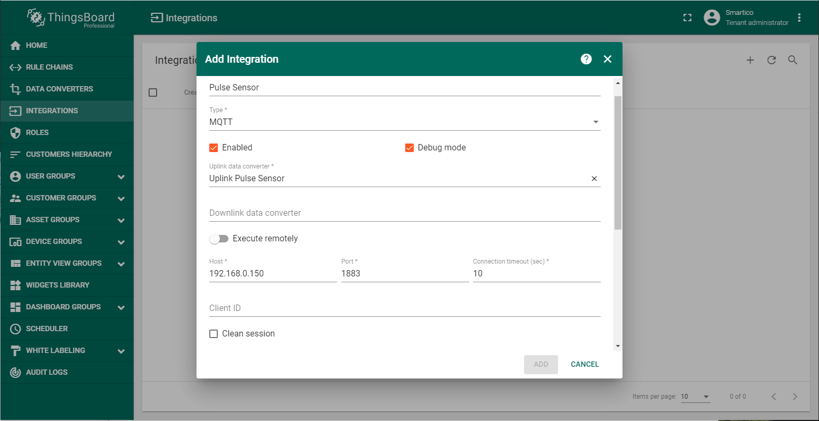Turn on Execute remotely switch
The width and height of the screenshot is (819, 421).
point(219,239)
